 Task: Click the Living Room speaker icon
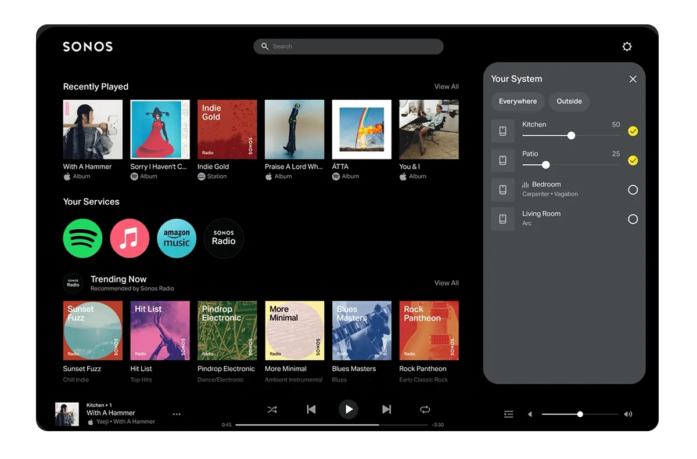(503, 219)
